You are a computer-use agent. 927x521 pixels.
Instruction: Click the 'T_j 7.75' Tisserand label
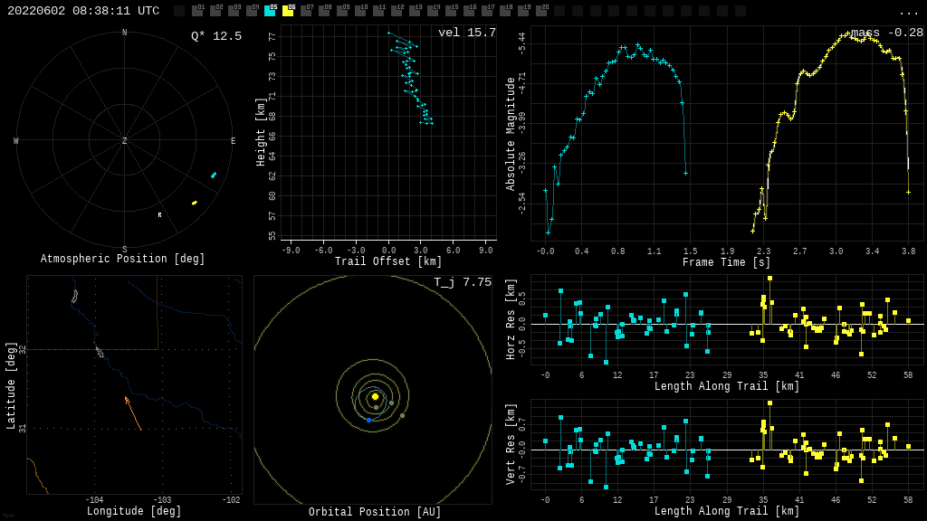click(462, 283)
